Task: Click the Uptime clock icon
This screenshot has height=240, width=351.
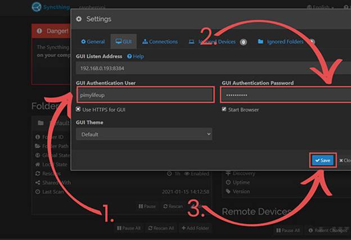Action: click(x=228, y=182)
